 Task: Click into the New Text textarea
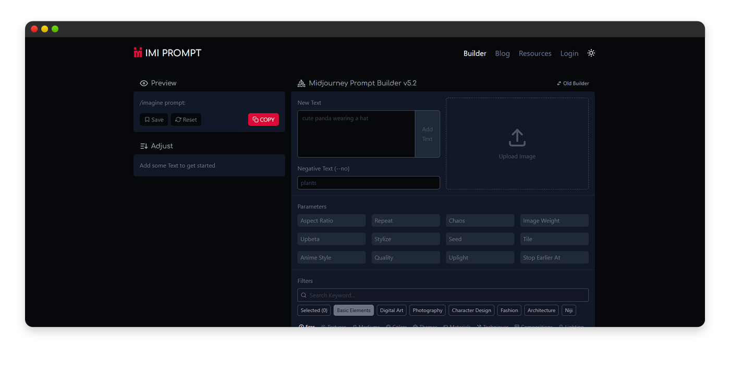coord(356,134)
